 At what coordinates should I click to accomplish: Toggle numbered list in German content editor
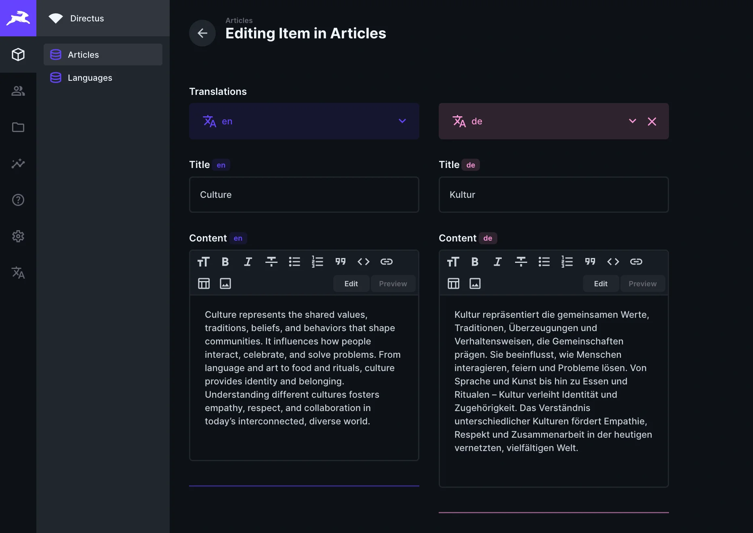coord(567,262)
